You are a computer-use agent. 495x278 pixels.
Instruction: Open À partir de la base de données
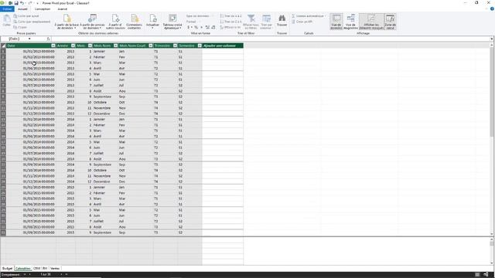(67, 22)
